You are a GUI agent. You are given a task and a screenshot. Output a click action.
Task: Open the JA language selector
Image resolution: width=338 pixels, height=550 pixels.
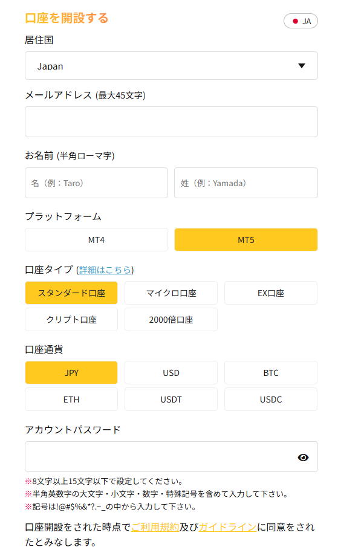301,21
